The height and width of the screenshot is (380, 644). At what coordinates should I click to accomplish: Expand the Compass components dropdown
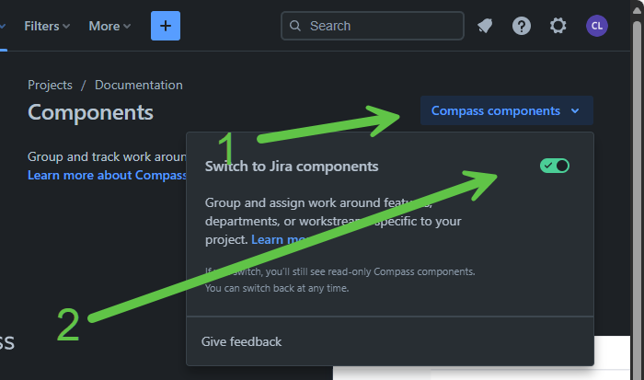click(506, 110)
